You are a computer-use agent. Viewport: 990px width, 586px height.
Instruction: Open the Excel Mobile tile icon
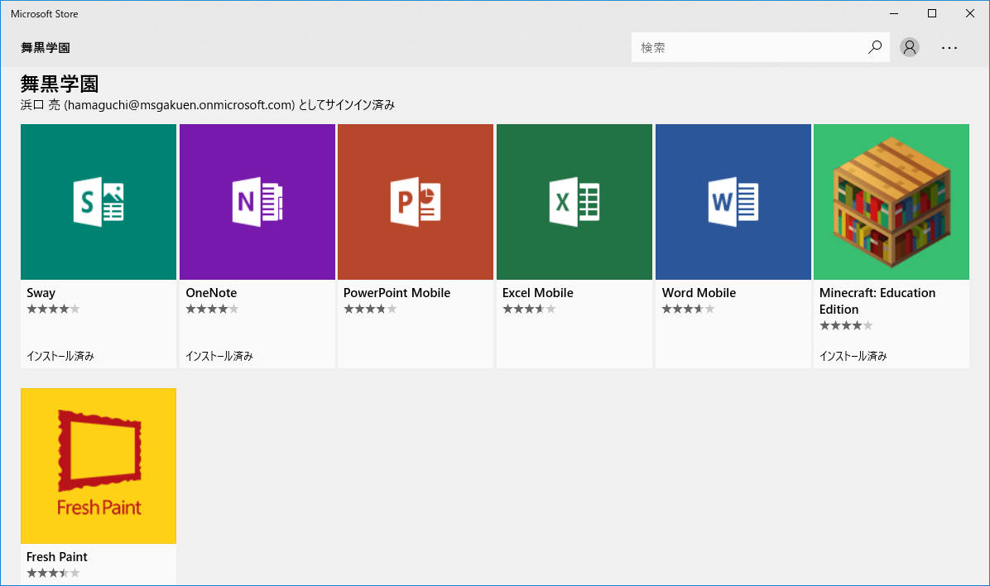point(574,202)
